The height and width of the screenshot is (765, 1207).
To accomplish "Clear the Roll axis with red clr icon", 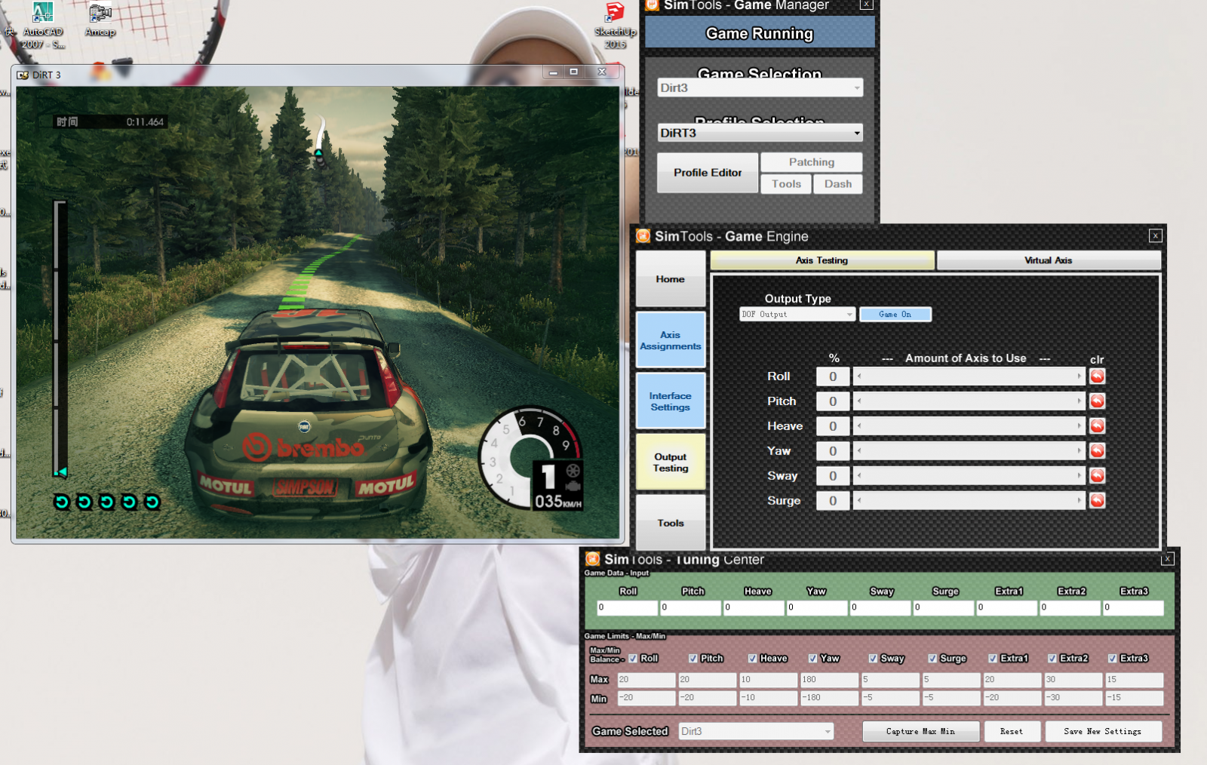I will pyautogui.click(x=1097, y=376).
